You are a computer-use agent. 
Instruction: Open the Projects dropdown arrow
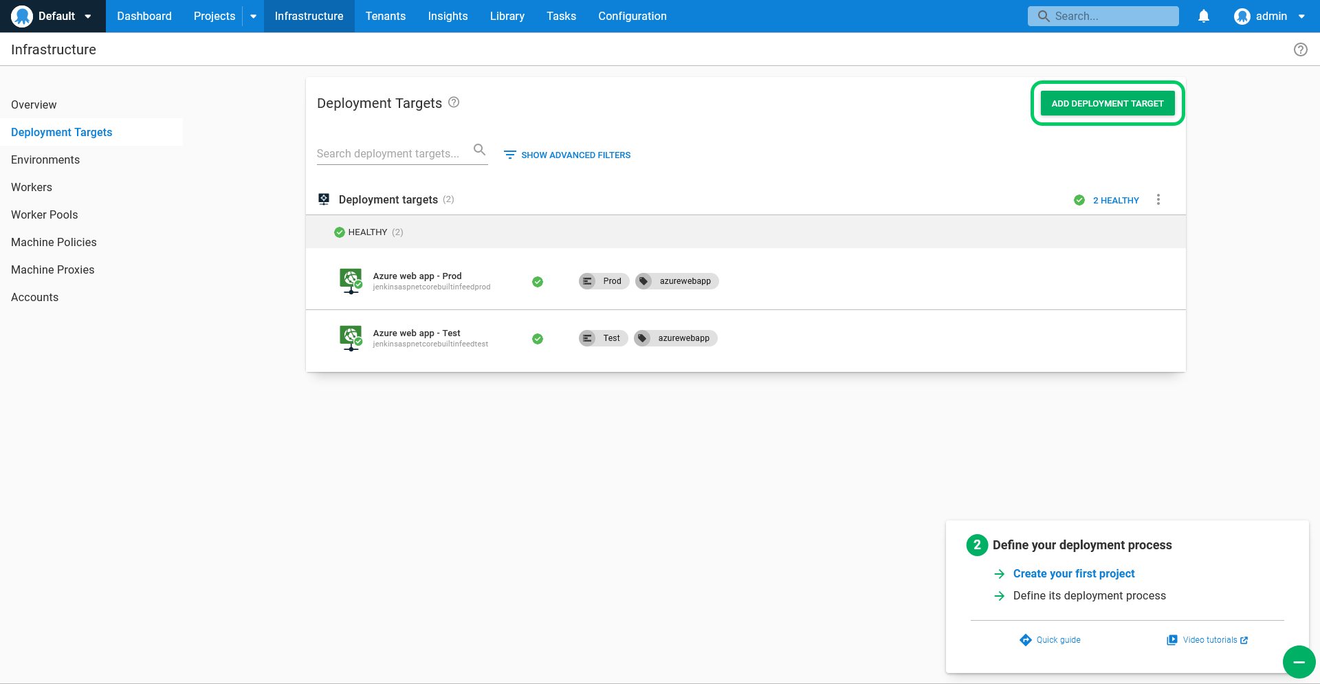tap(253, 16)
